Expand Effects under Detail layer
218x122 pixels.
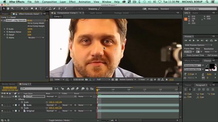16,99
